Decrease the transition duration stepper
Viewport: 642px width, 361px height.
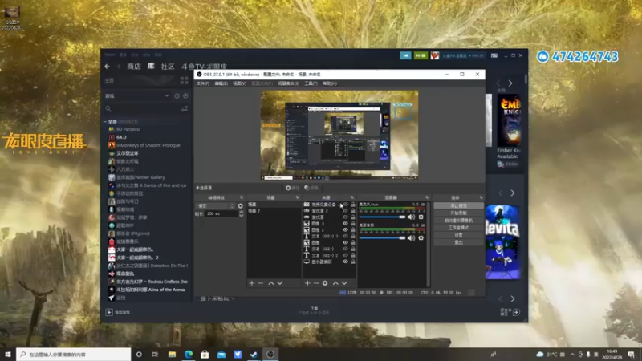(x=242, y=215)
